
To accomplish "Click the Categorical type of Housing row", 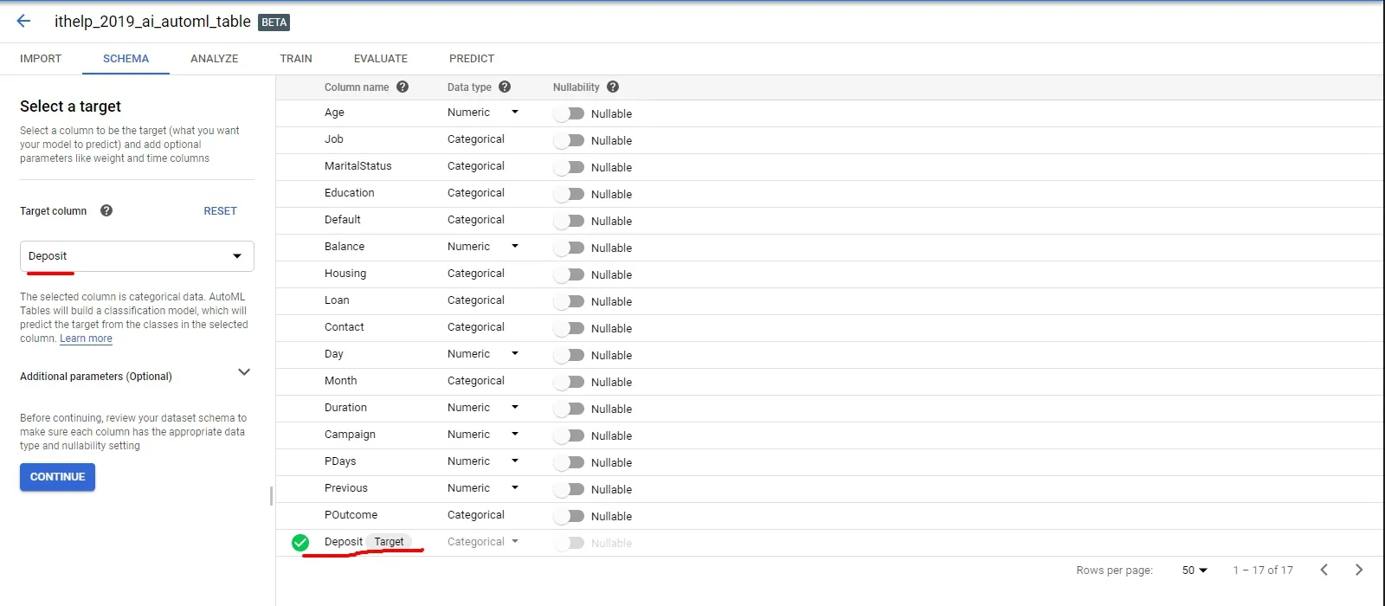I will pos(476,274).
